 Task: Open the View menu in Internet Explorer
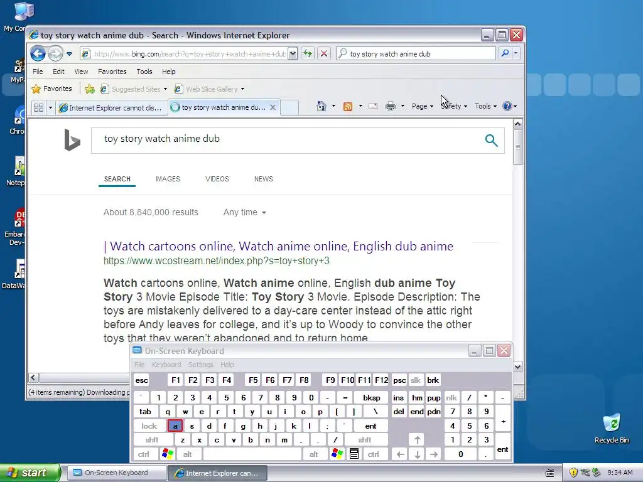point(81,72)
